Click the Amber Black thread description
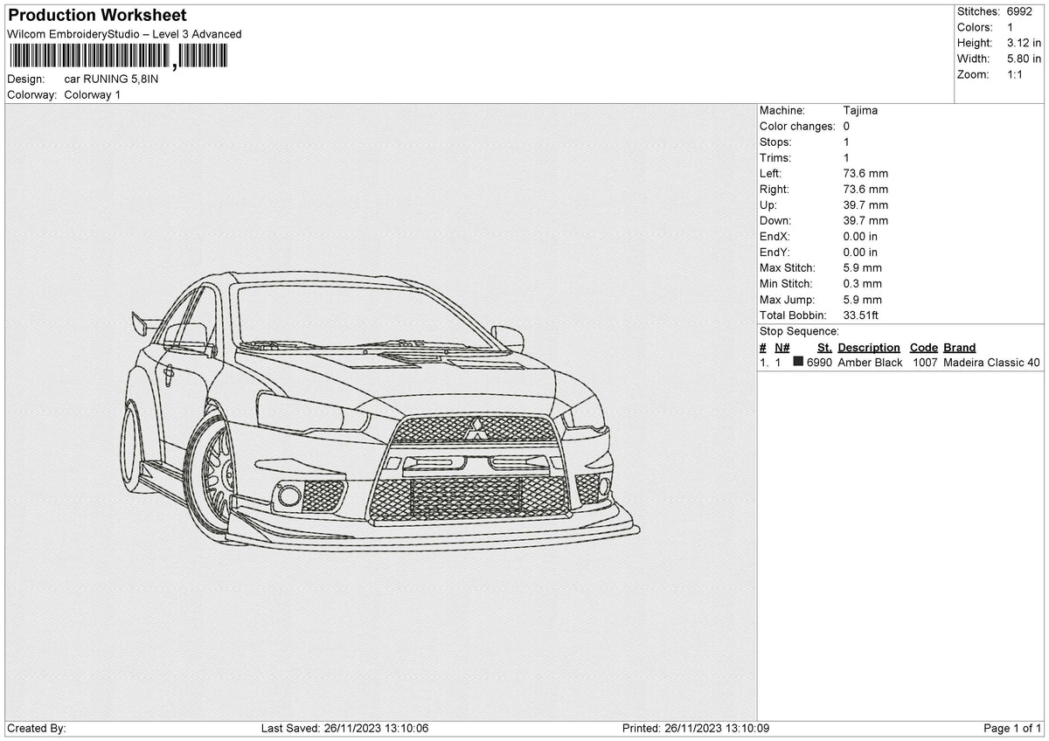This screenshot has width=1049, height=741. [x=870, y=363]
